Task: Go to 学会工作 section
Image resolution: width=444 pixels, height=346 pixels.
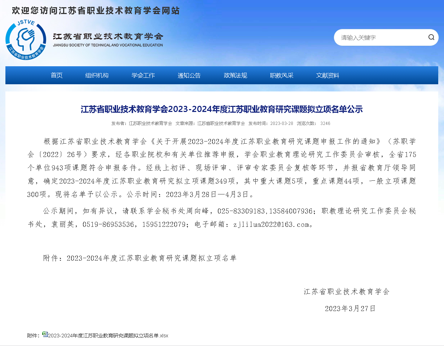Action: [143, 76]
